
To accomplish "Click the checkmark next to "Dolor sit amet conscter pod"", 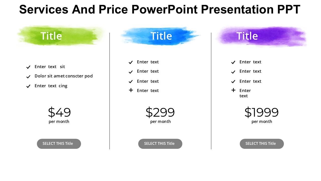I will pos(28,77).
